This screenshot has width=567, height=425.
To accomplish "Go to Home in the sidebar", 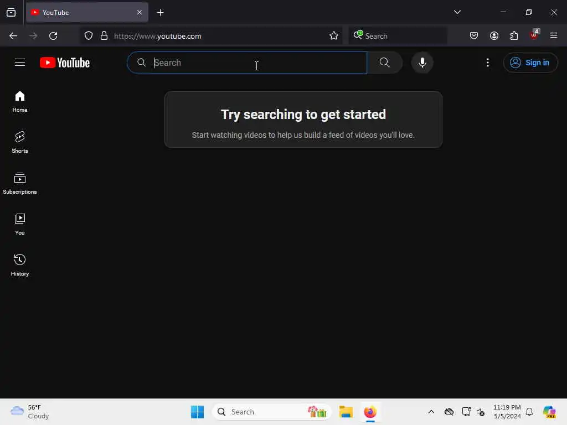I will pos(20,102).
